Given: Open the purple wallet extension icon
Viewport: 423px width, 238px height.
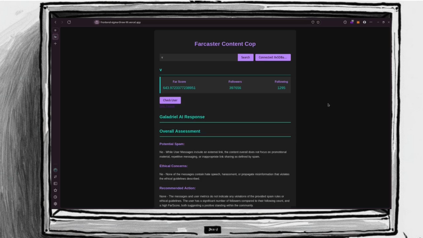Looking at the screenshot, I should coord(352,22).
